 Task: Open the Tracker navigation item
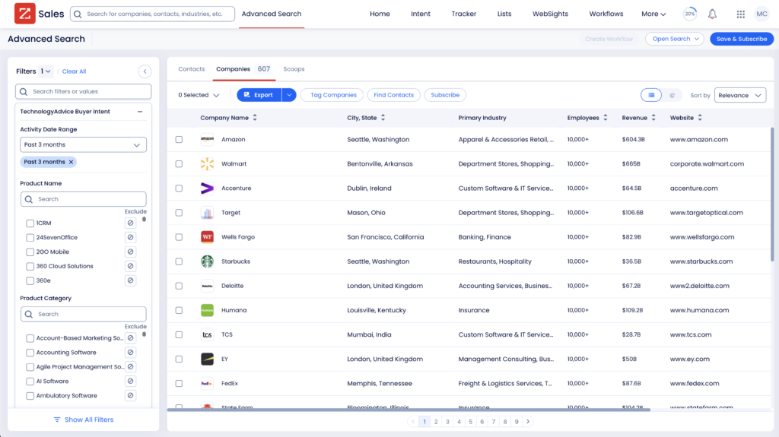463,14
